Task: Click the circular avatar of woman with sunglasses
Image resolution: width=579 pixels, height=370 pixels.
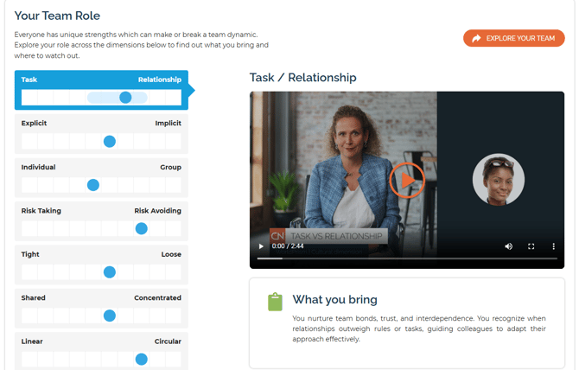Action: [x=498, y=179]
